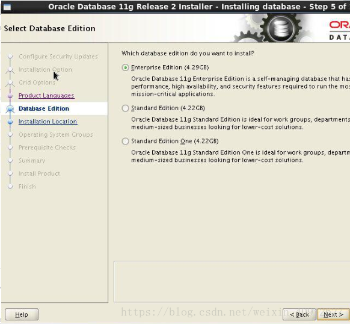Click Summary step text
350x324 pixels.
[x=32, y=161]
